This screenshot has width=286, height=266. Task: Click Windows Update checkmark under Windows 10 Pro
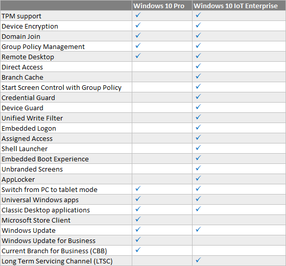pos(138,229)
